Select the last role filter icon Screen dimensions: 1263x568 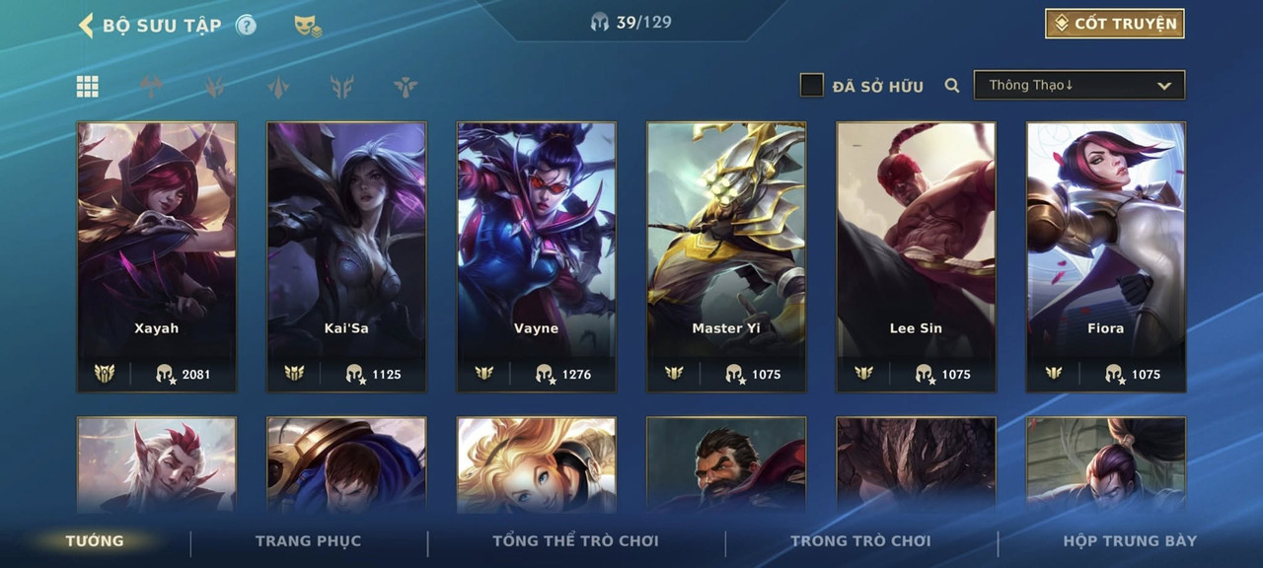[x=405, y=87]
